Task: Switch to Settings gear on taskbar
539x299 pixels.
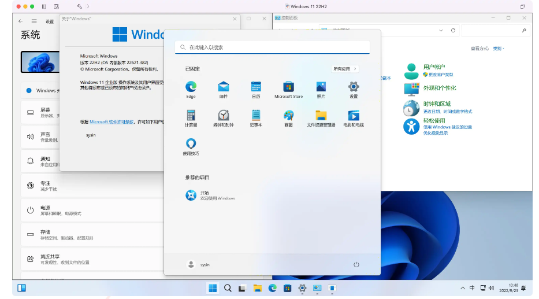Action: click(302, 288)
